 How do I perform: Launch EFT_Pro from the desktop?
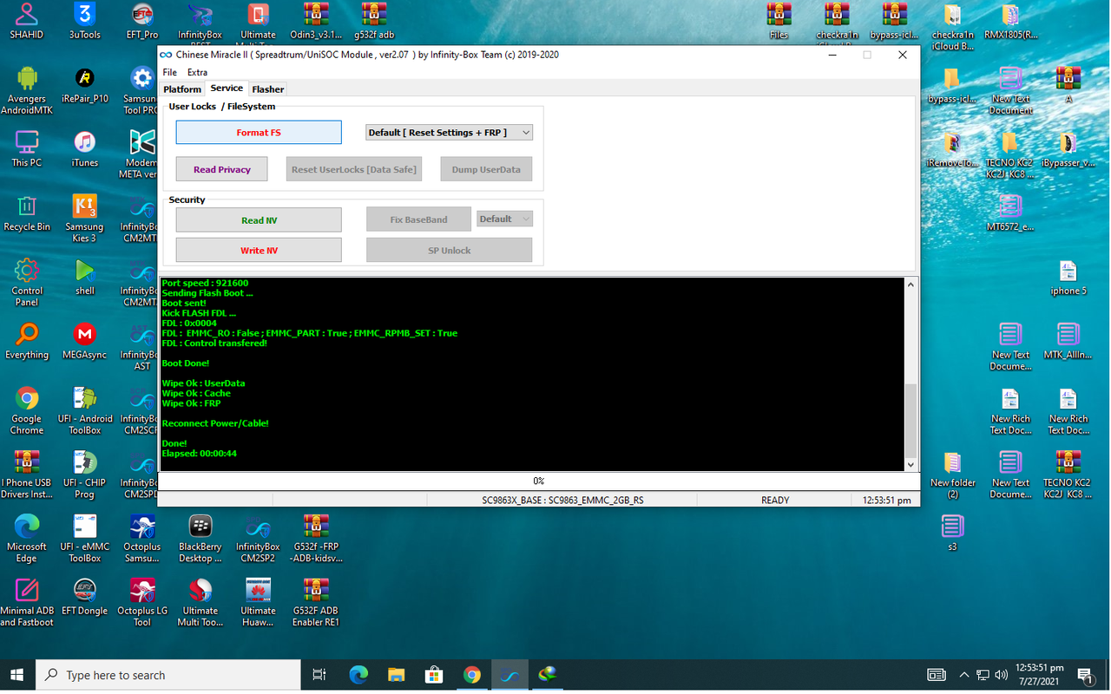pos(142,21)
